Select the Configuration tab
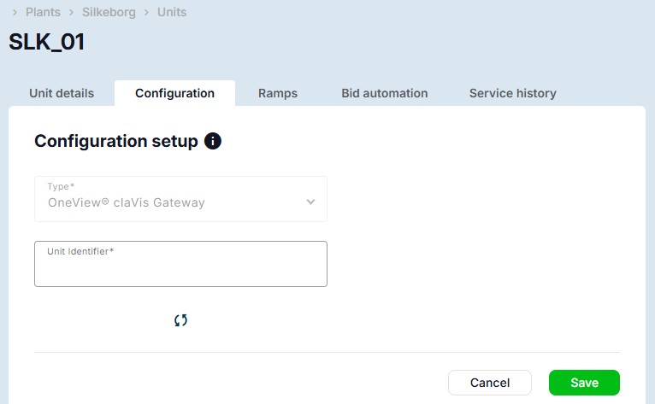This screenshot has height=404, width=655. point(174,93)
